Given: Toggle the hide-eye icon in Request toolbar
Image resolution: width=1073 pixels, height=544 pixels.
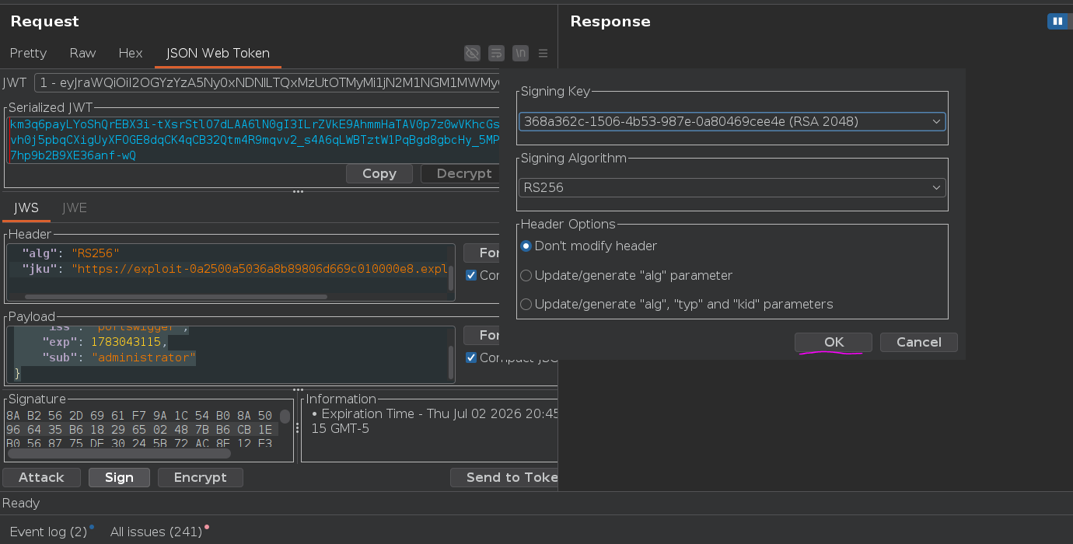Looking at the screenshot, I should [472, 53].
